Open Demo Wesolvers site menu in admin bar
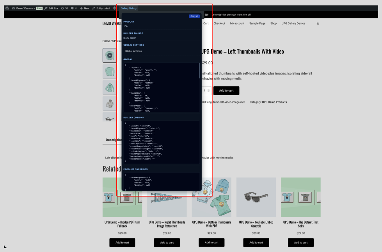The width and height of the screenshot is (382, 252). [23, 8]
